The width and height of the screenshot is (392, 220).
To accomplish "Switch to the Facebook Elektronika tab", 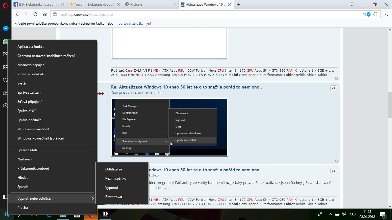I will [x=38, y=4].
